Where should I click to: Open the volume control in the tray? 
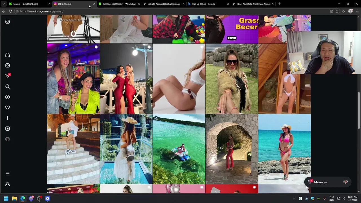(x=343, y=198)
